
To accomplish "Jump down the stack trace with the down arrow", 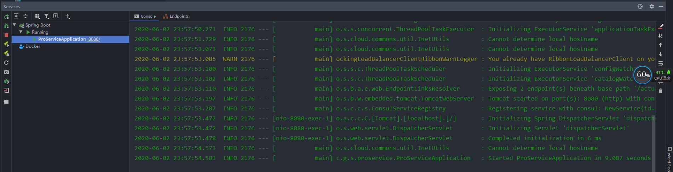I will tap(661, 54).
